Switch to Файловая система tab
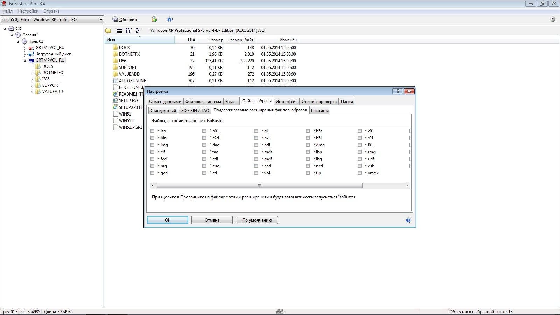Image resolution: width=560 pixels, height=315 pixels. [x=203, y=101]
